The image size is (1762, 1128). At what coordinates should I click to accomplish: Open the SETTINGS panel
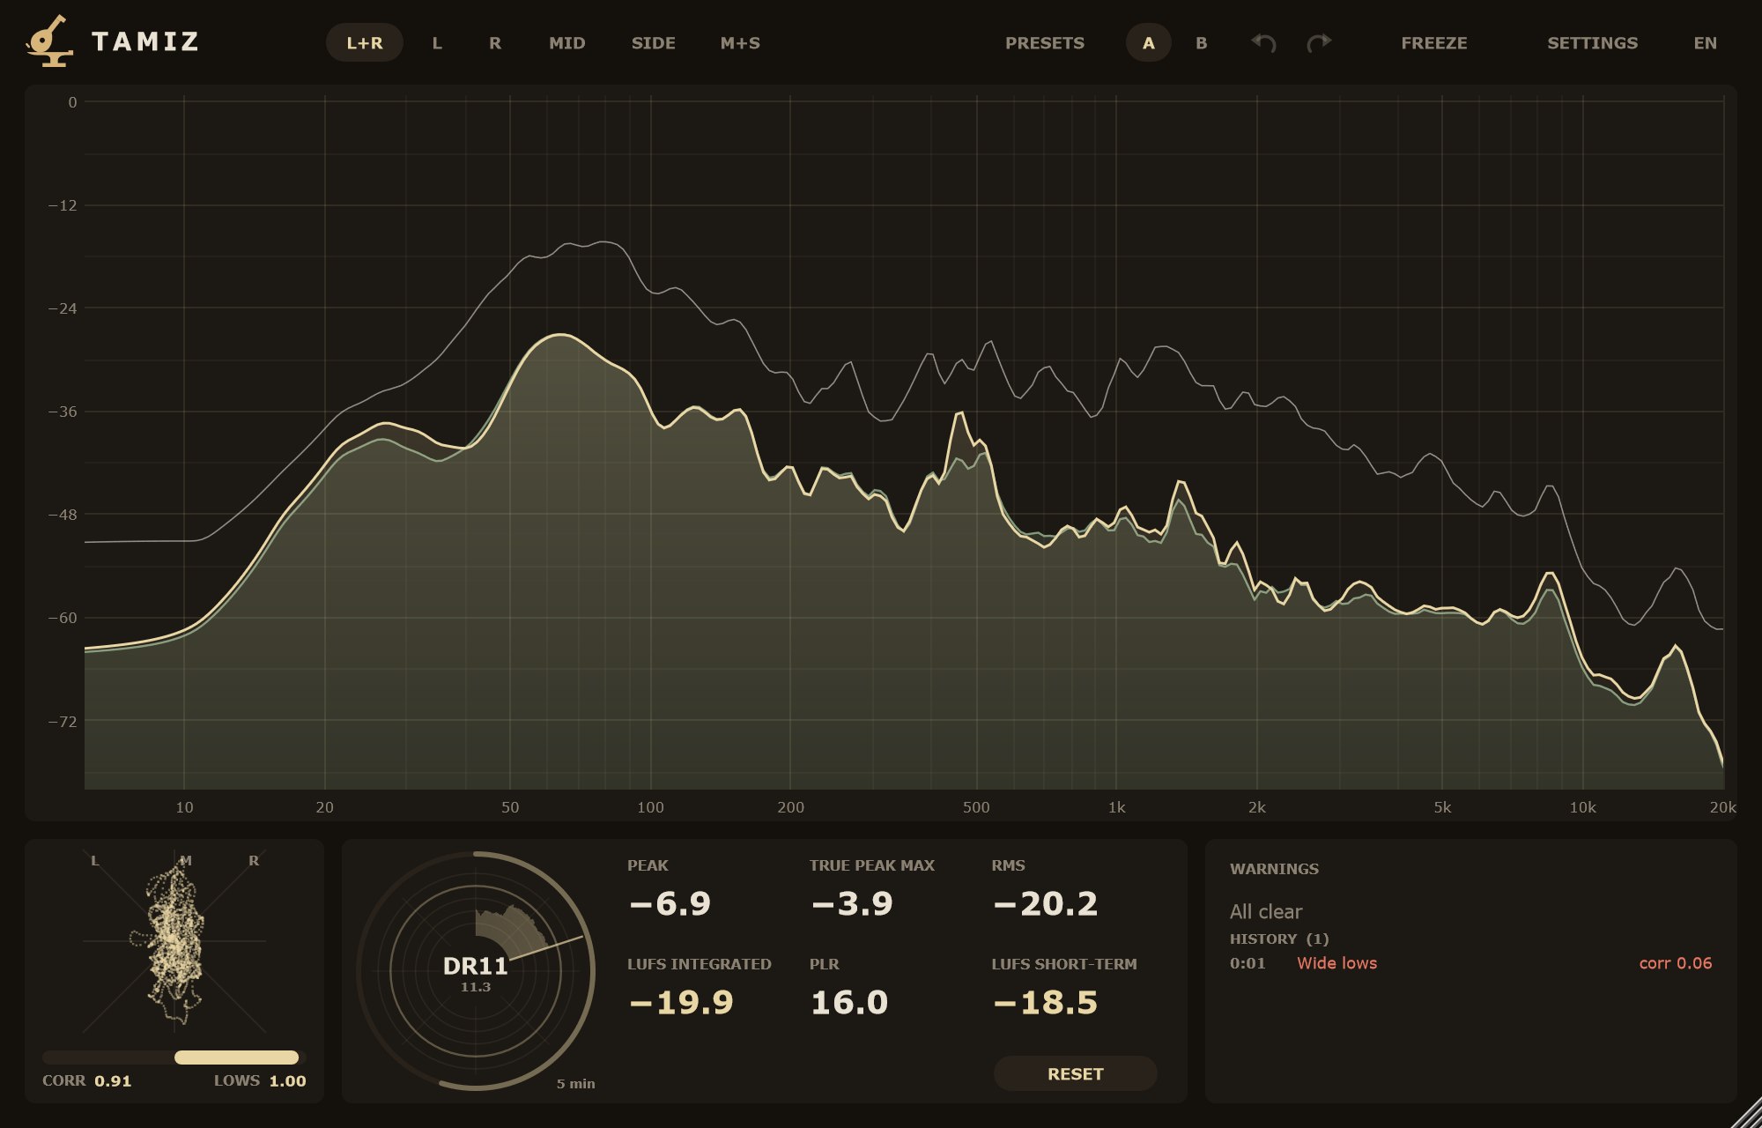pos(1593,42)
